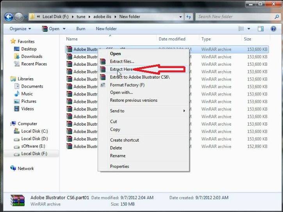Click the Change your view icon
Screen dimensions: 283x212
(241, 29)
